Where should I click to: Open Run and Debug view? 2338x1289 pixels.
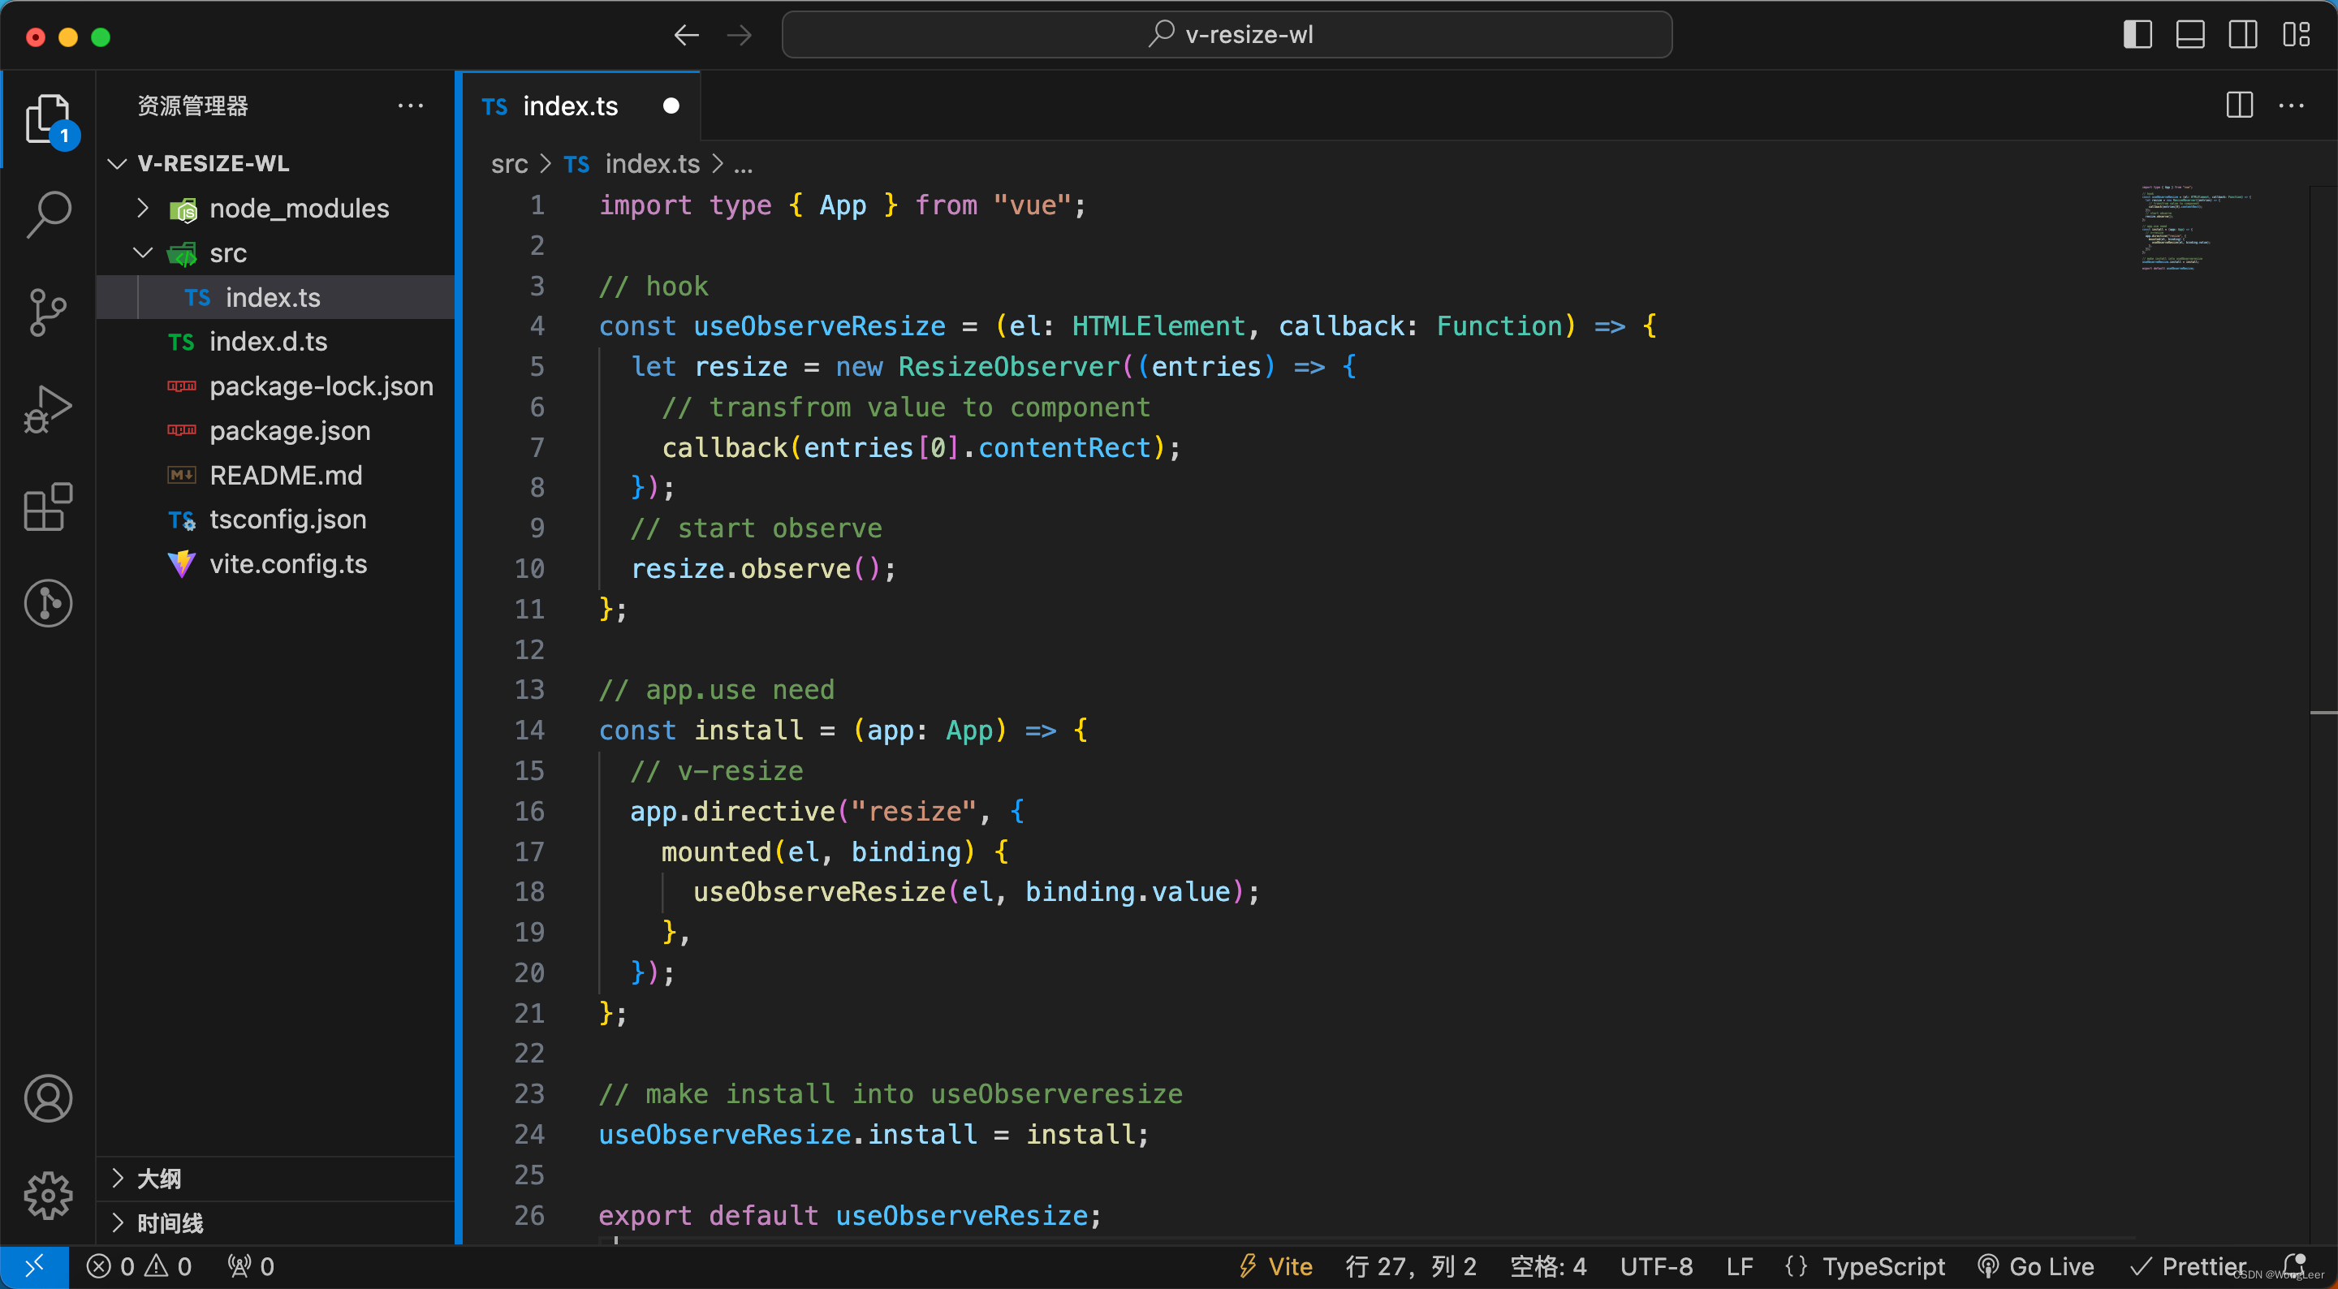[x=48, y=409]
